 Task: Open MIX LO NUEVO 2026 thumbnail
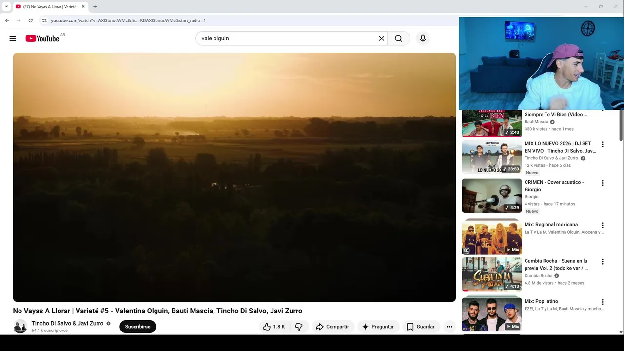pos(491,157)
